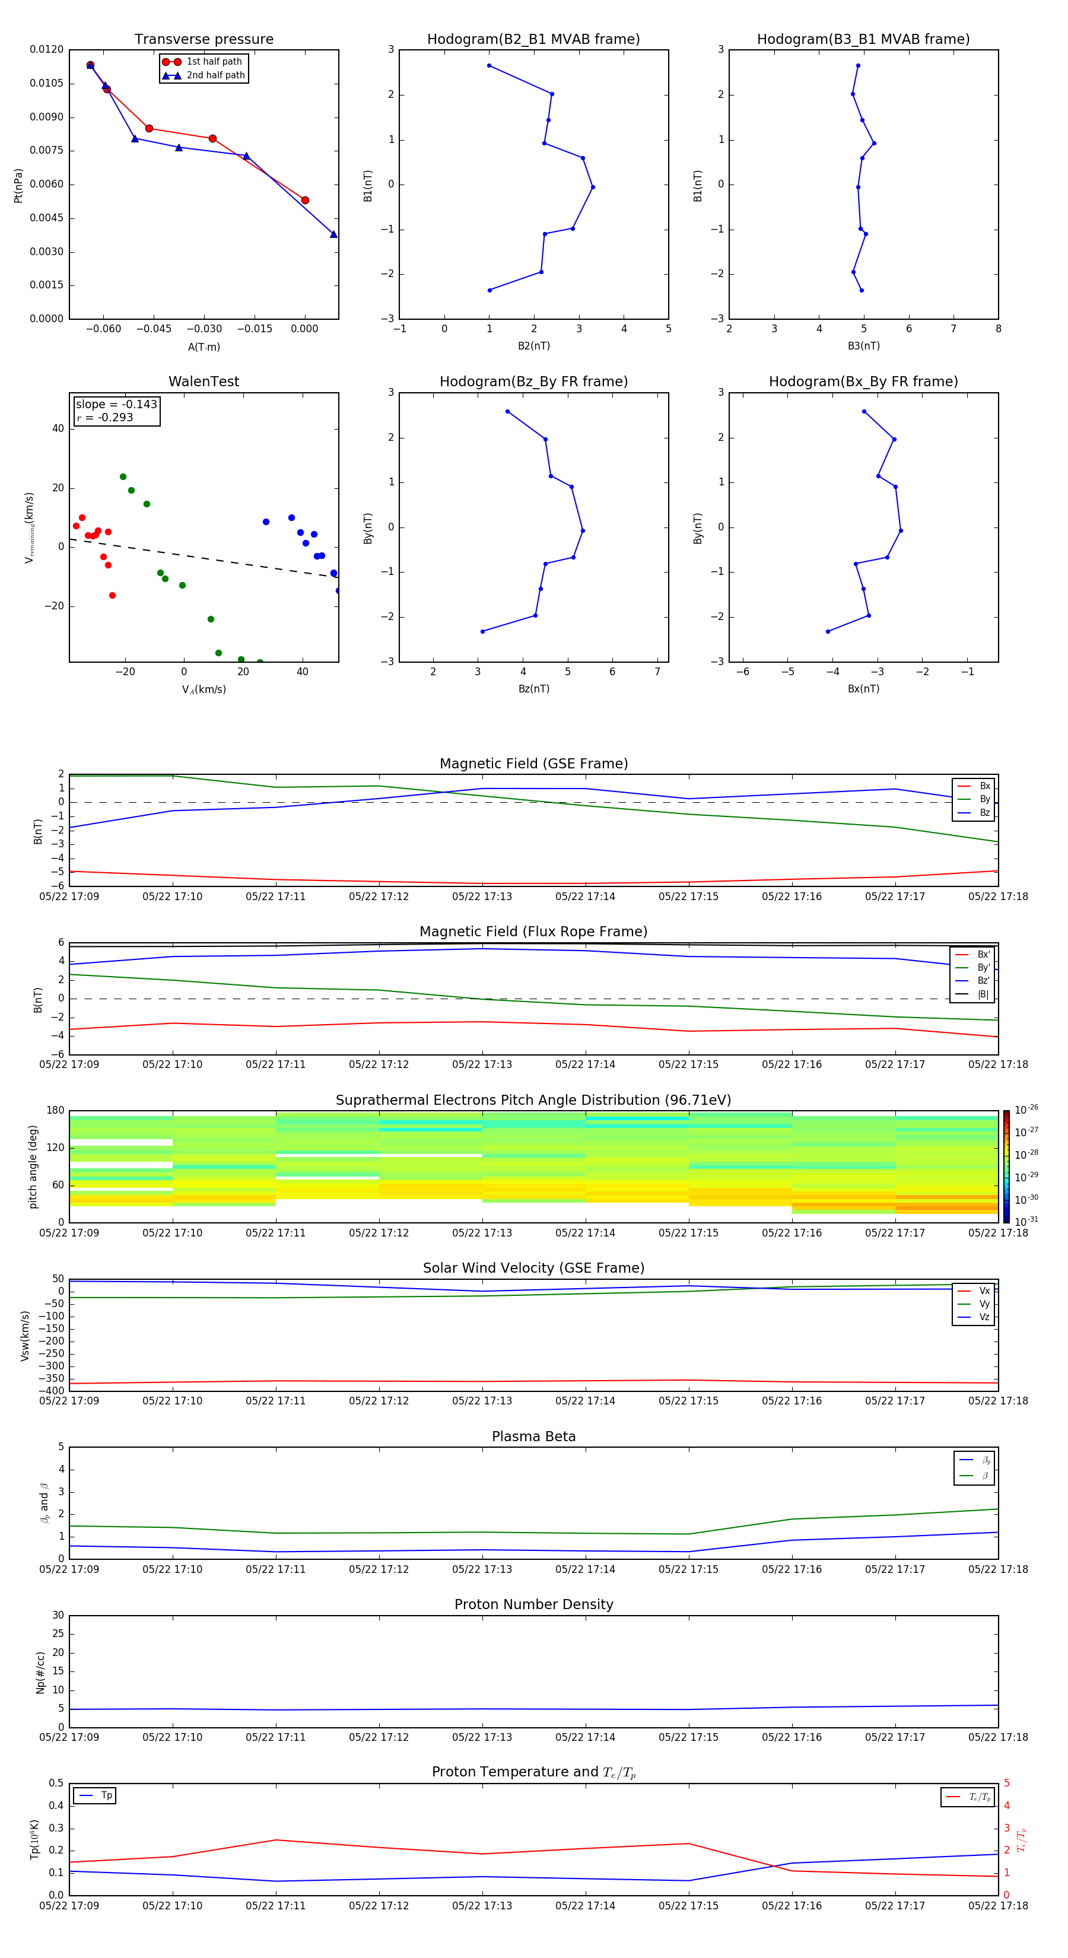Select the 'Vy' velocity legend entry

974,1304
